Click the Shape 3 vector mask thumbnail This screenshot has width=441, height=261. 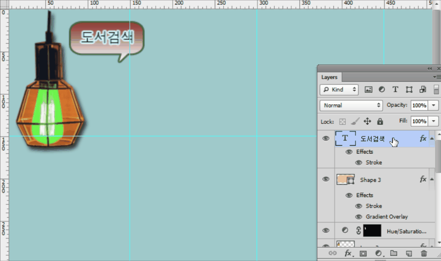point(351,181)
